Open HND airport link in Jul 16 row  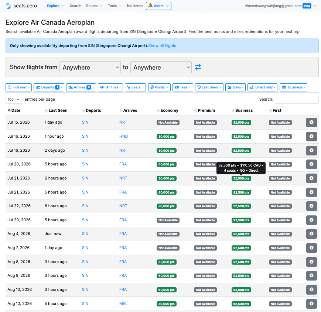(x=123, y=136)
